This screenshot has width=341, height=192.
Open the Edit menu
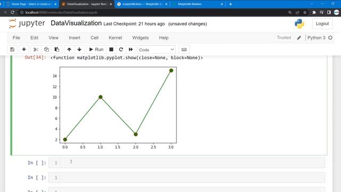click(x=34, y=38)
